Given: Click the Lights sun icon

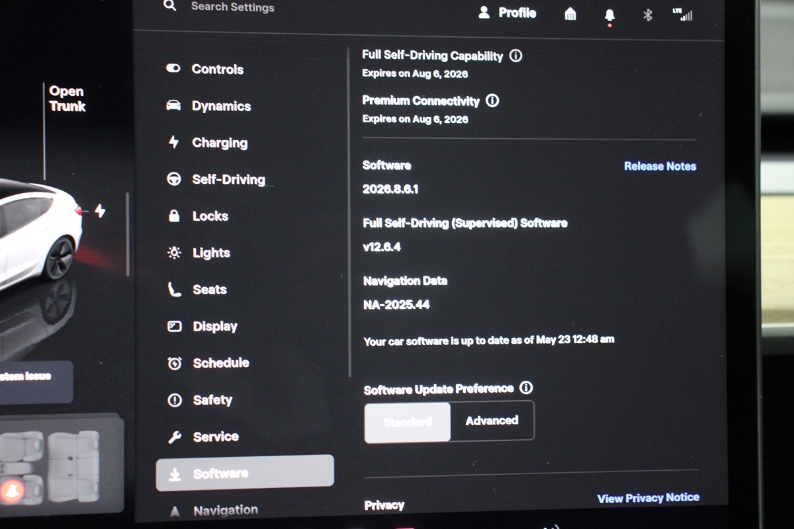Looking at the screenshot, I should click(174, 252).
